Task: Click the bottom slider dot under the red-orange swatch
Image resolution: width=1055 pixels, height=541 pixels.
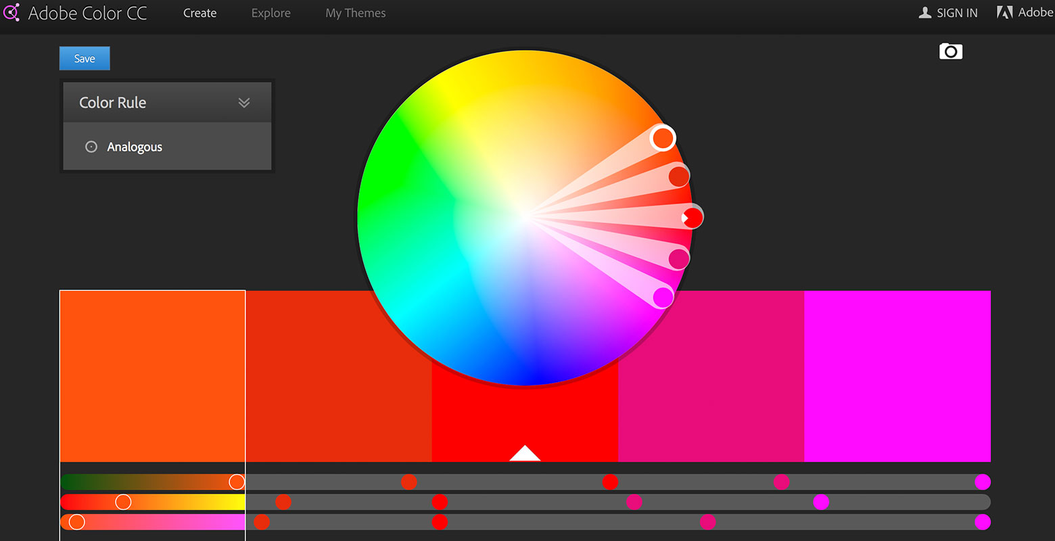Action: pos(262,522)
